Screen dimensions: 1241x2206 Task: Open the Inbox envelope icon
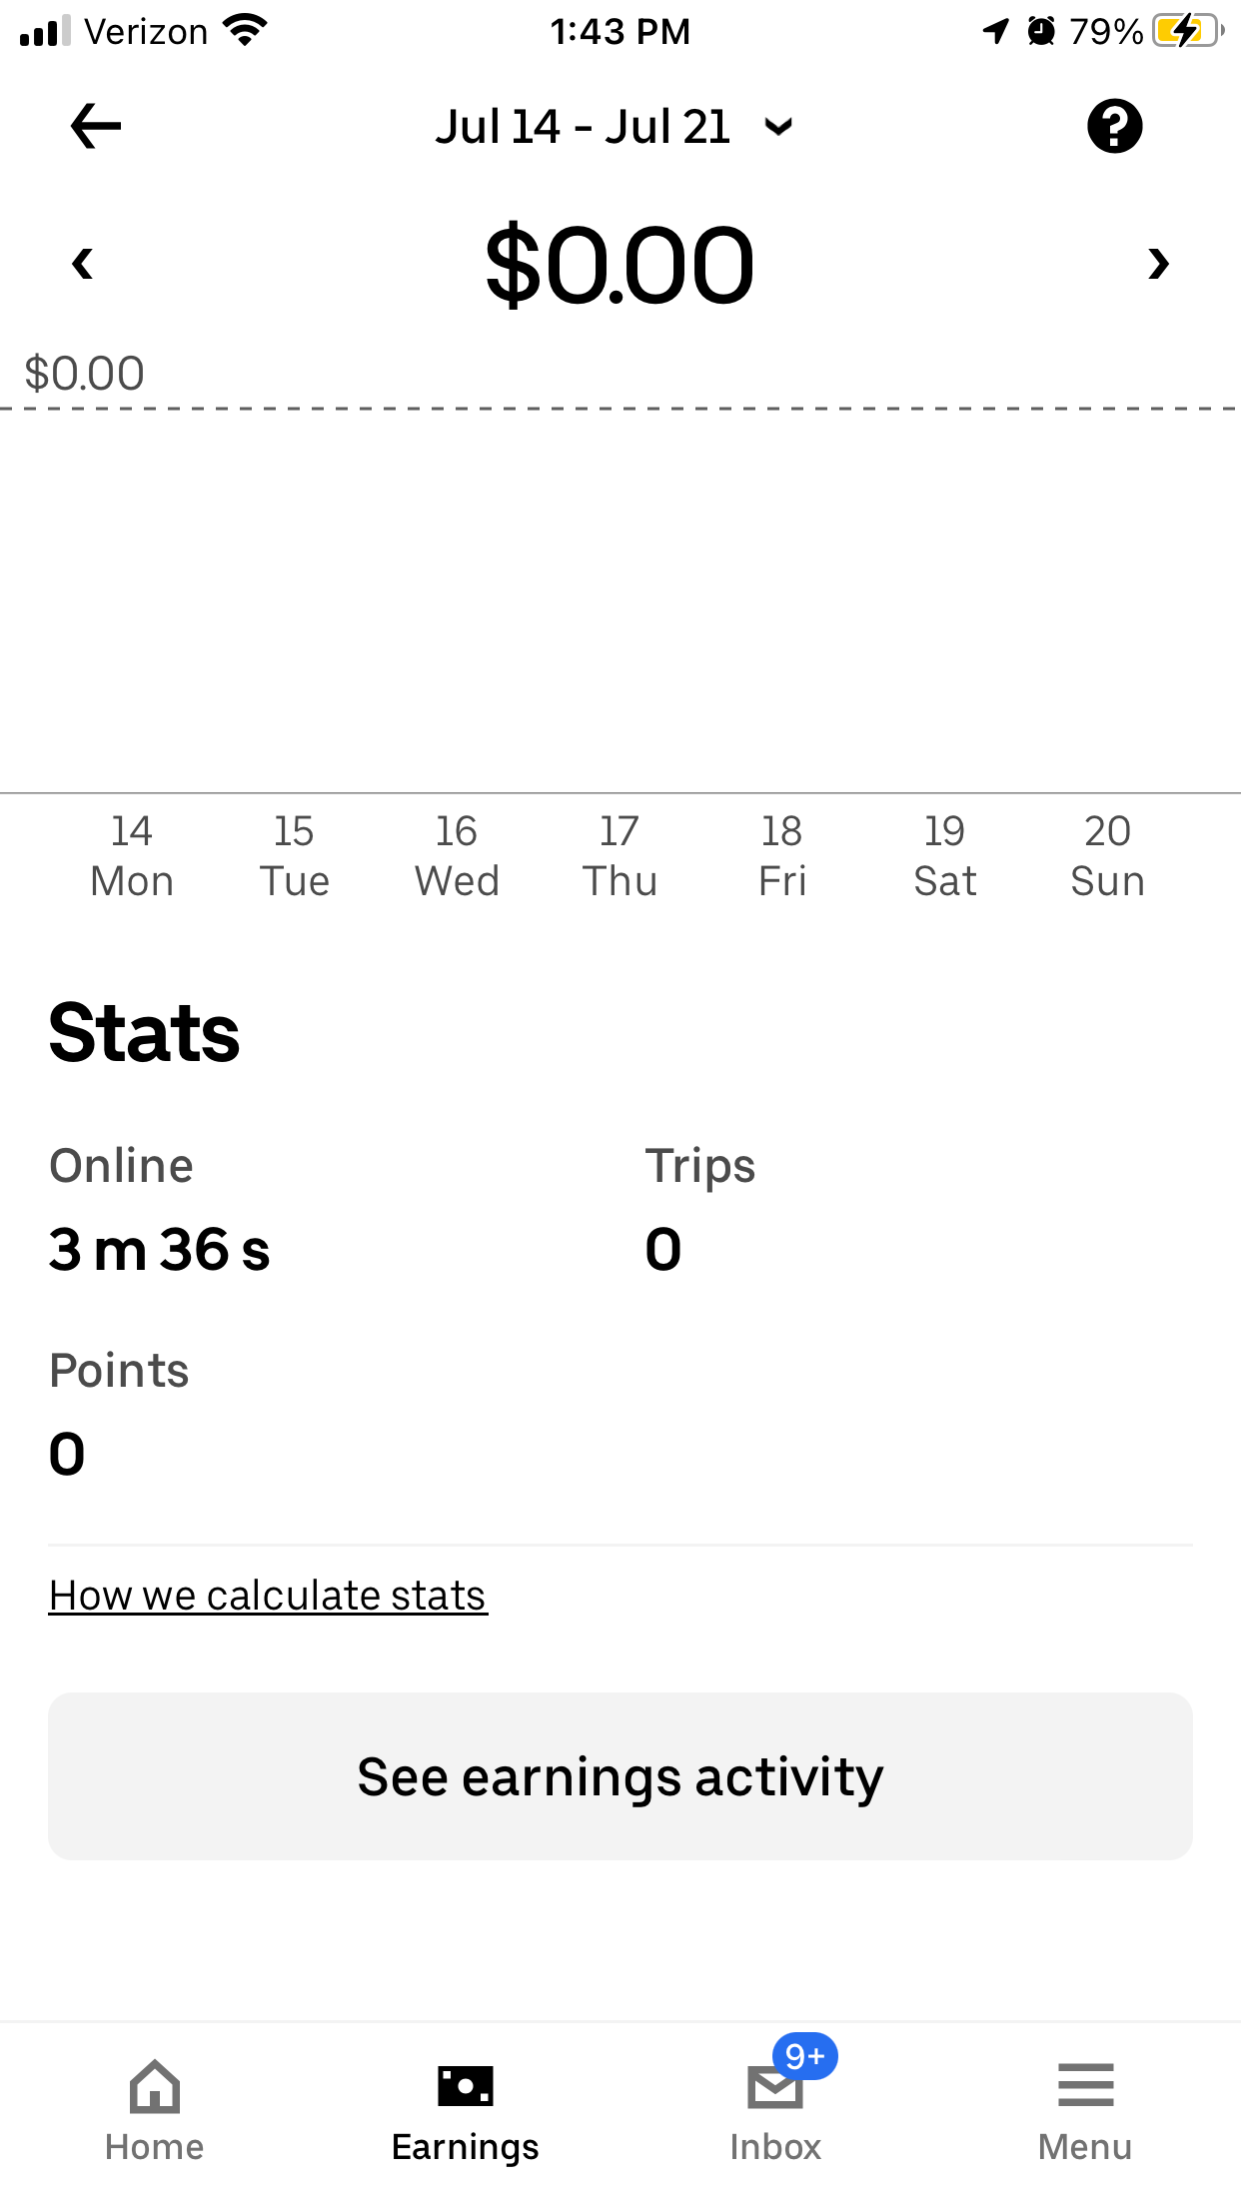(774, 2089)
